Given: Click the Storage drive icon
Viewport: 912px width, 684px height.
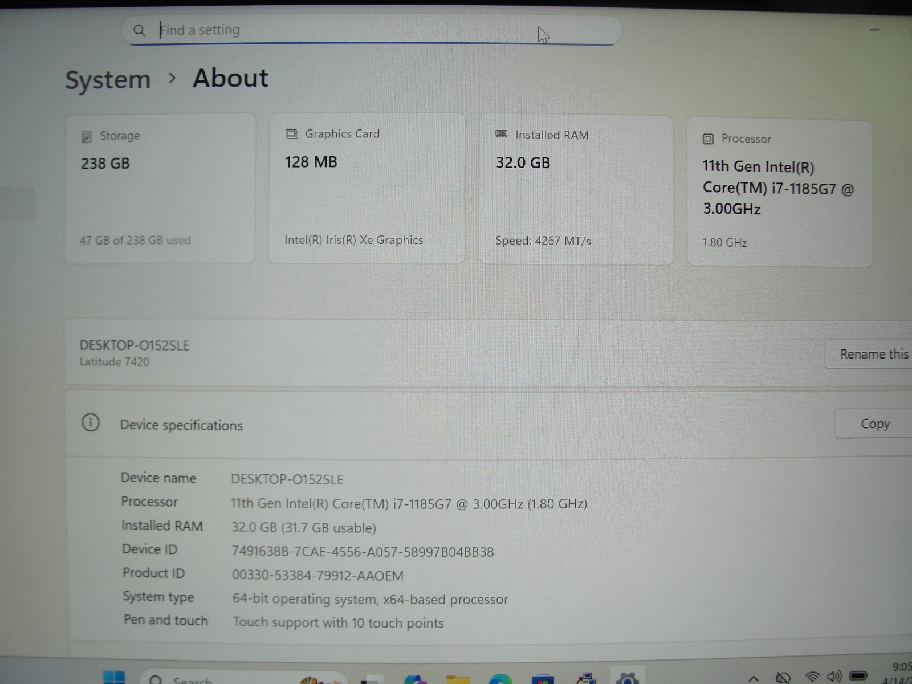Looking at the screenshot, I should point(87,136).
